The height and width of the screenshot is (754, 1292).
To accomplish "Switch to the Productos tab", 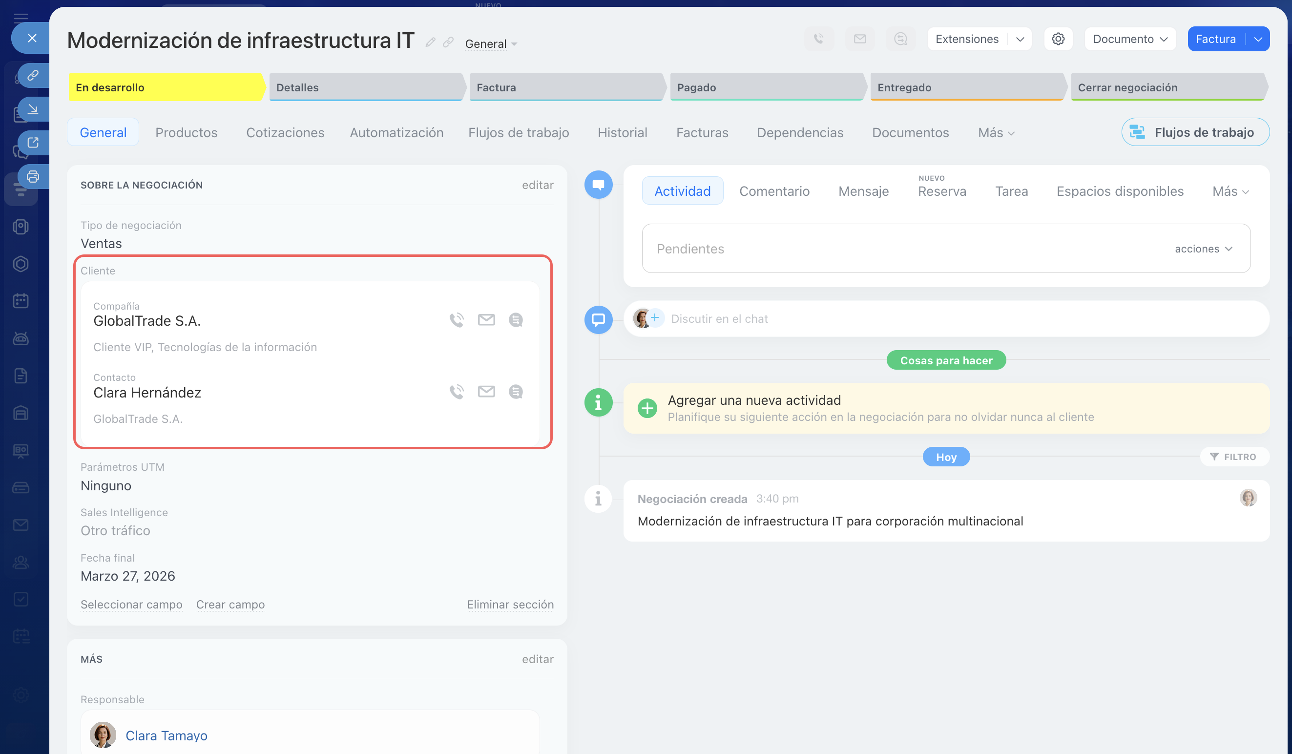I will pyautogui.click(x=186, y=132).
